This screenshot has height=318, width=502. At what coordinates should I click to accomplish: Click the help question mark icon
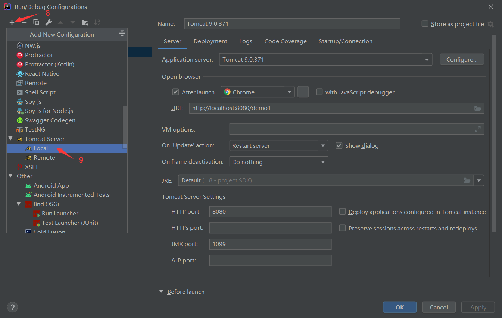coord(12,307)
